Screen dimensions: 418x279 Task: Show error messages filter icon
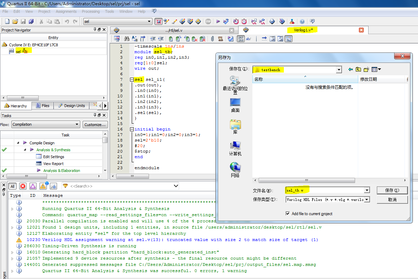tap(23, 186)
